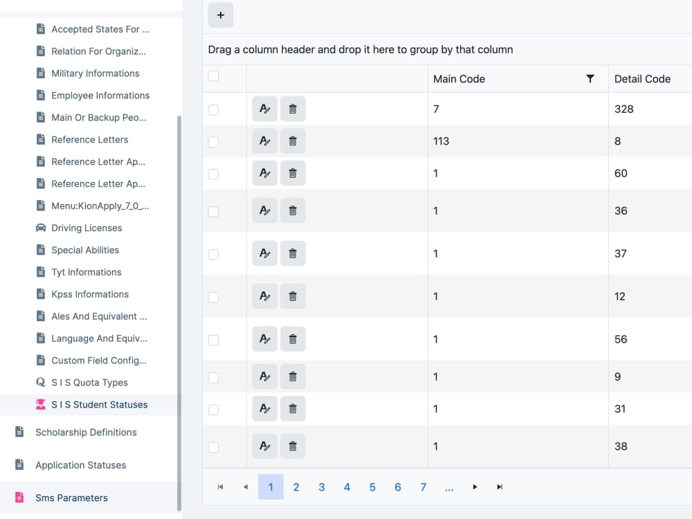Screen dimensions: 692x519
Task: Open Special Abilities menu item
Action: coord(85,250)
